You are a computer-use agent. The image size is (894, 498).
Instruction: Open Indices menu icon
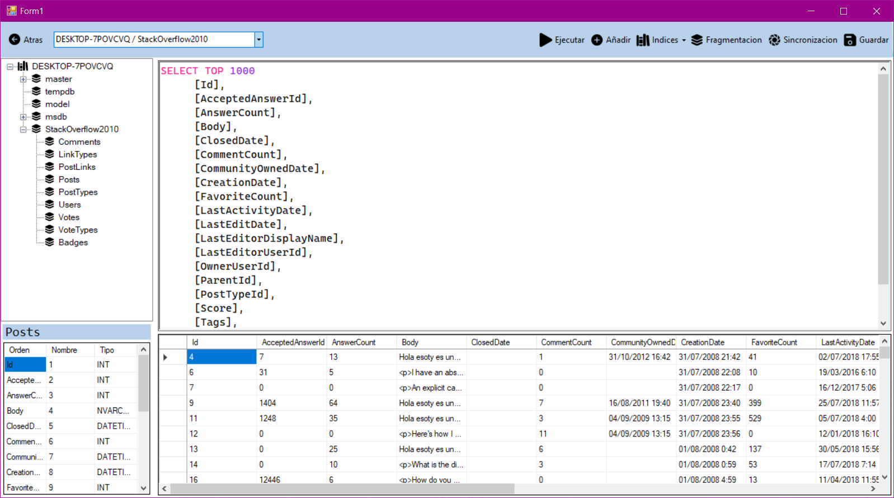[x=643, y=40]
